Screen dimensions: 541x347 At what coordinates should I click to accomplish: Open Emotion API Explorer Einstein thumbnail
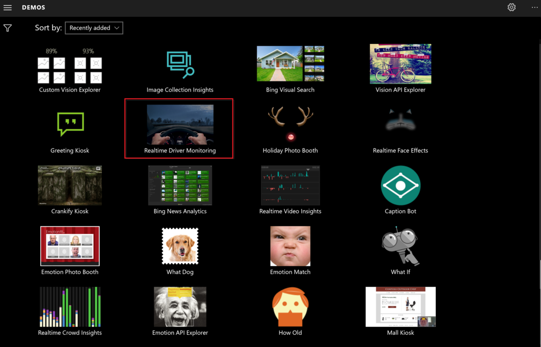click(180, 307)
